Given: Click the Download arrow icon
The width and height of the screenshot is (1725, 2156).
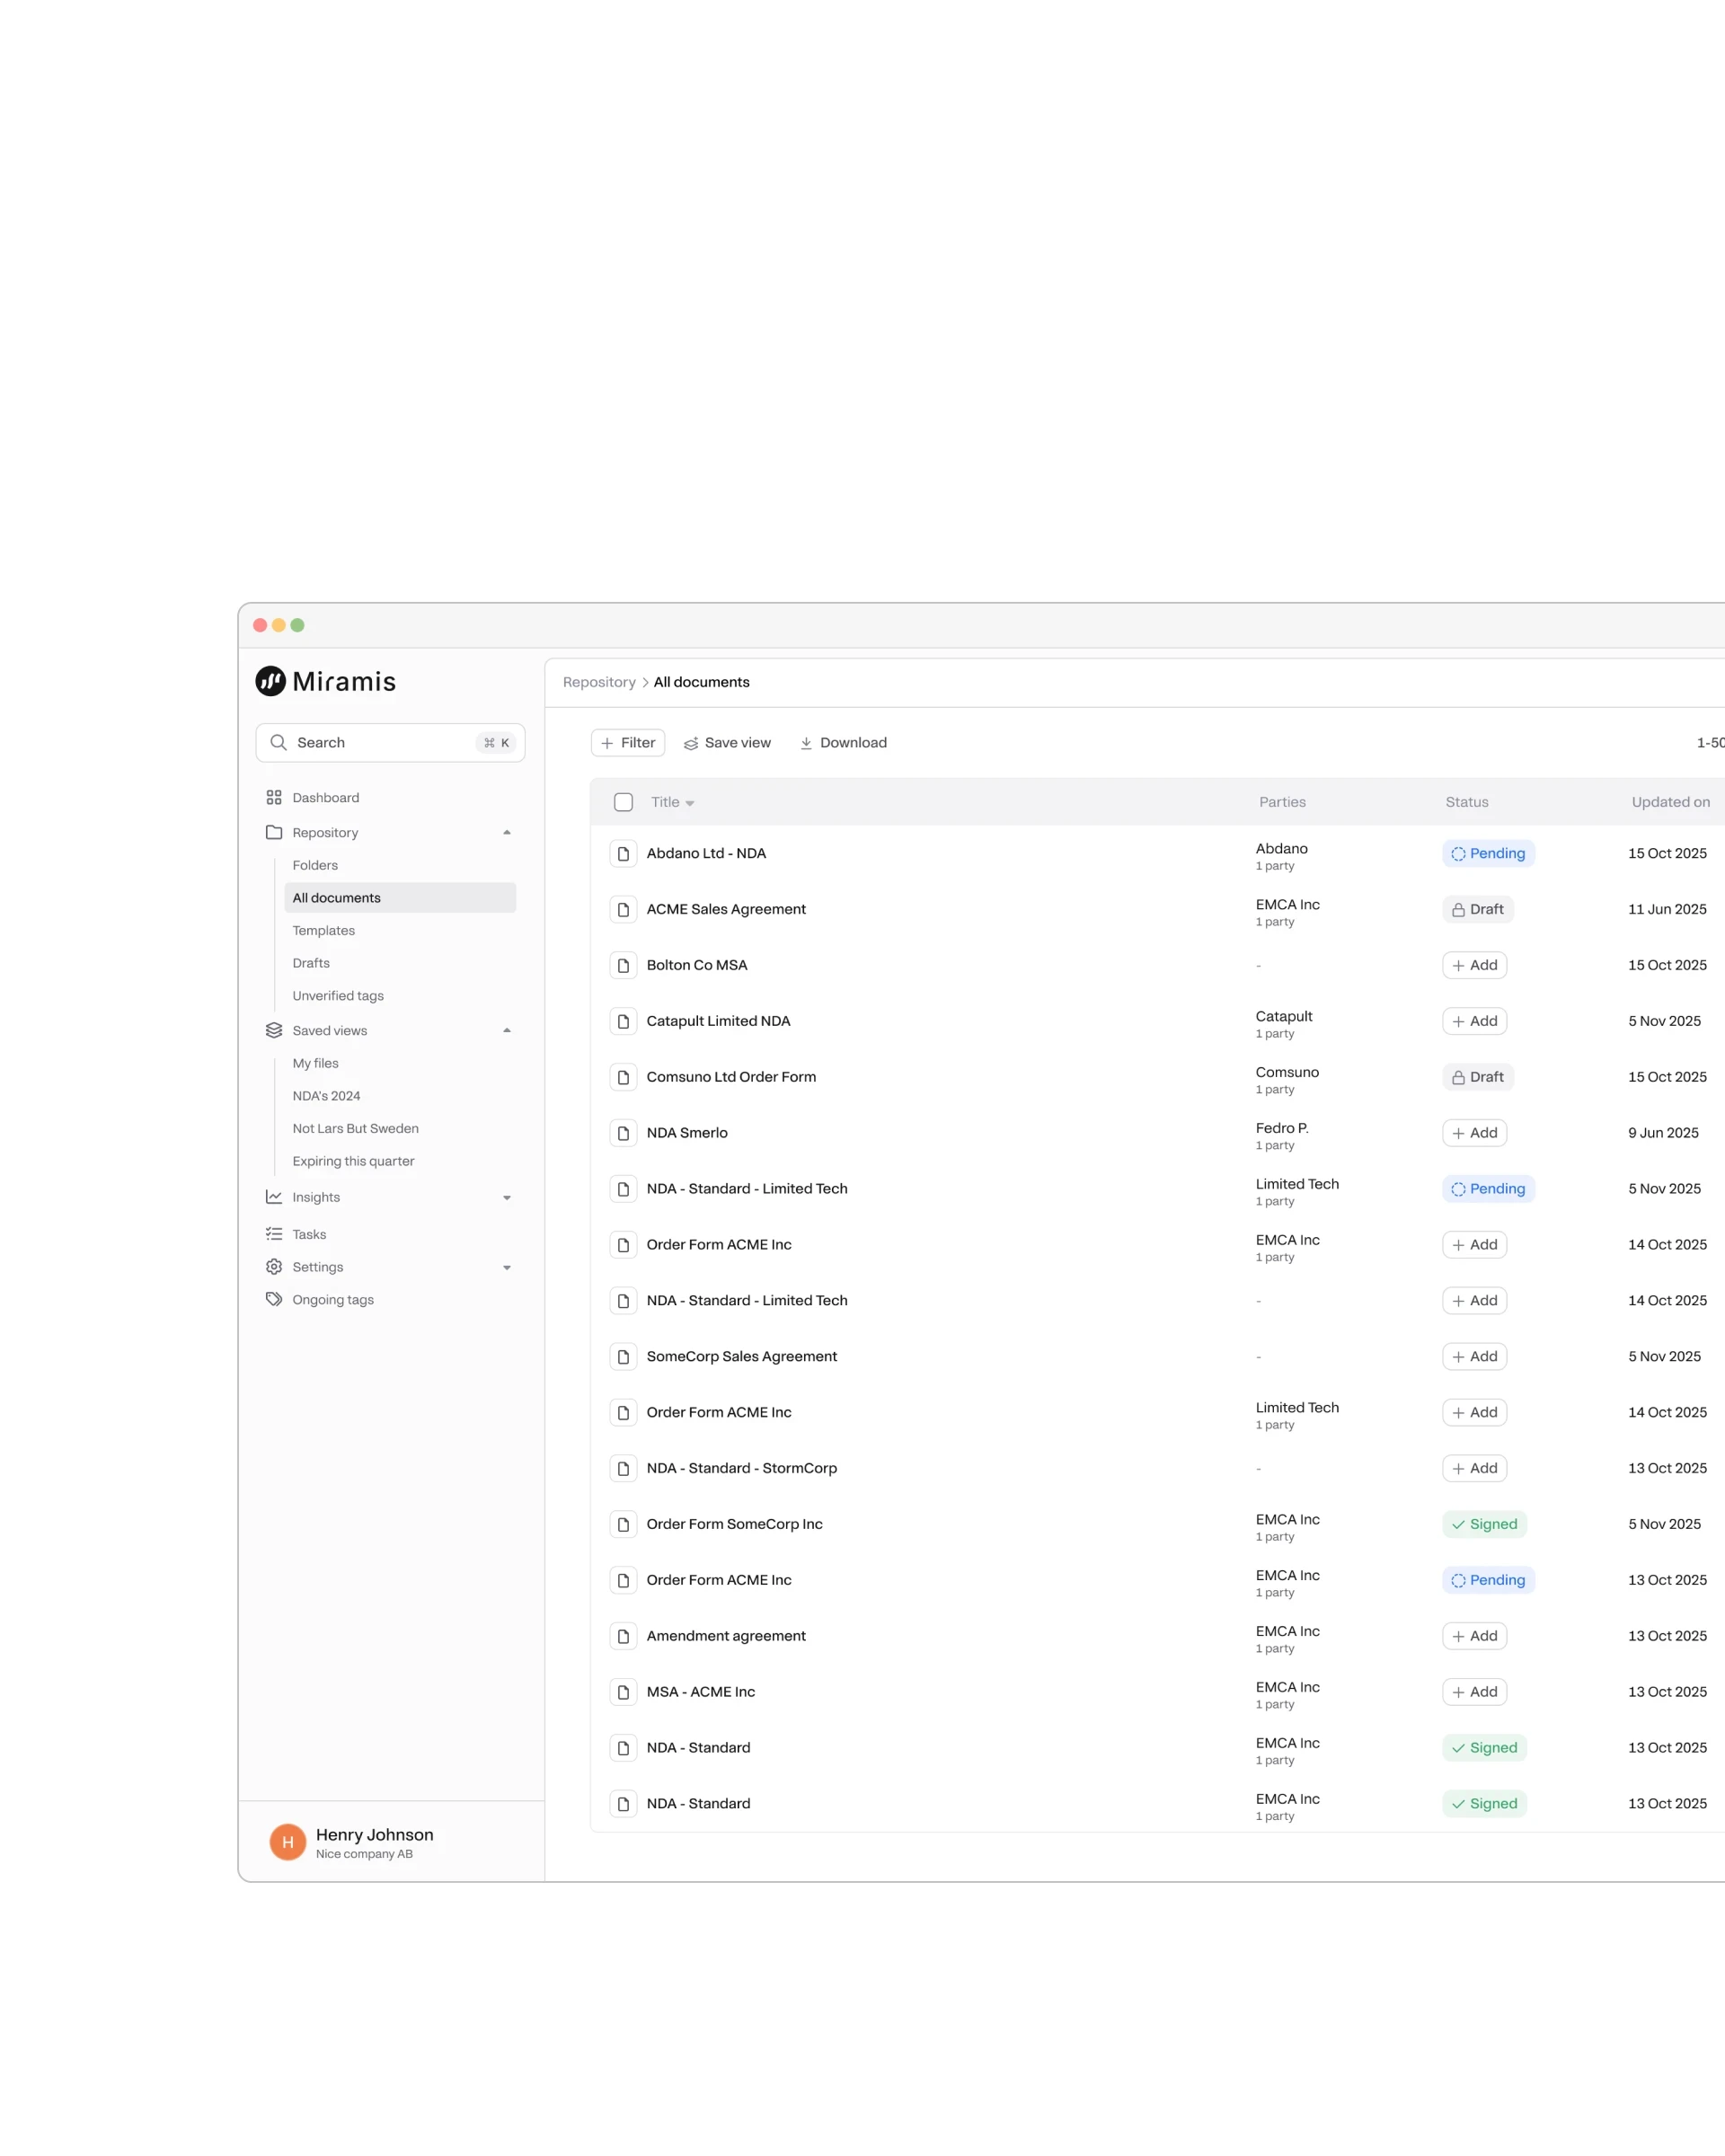Looking at the screenshot, I should pyautogui.click(x=806, y=743).
